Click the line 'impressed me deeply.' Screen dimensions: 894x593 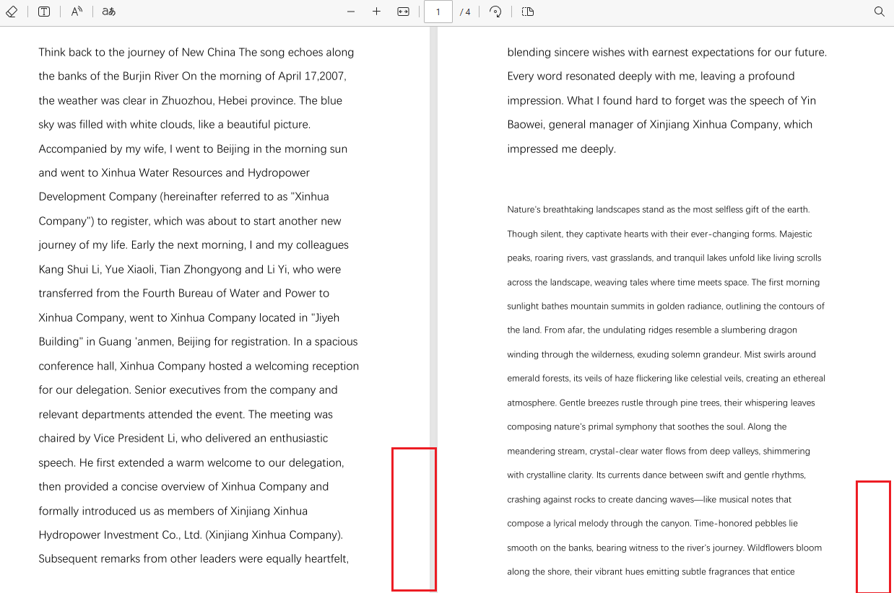562,149
